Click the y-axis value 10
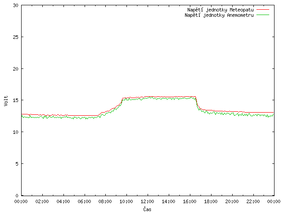The height and width of the screenshot is (212, 282). tap(16, 132)
